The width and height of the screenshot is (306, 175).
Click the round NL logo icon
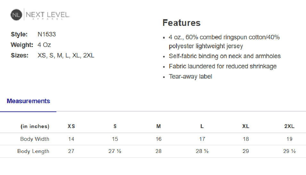(16, 15)
